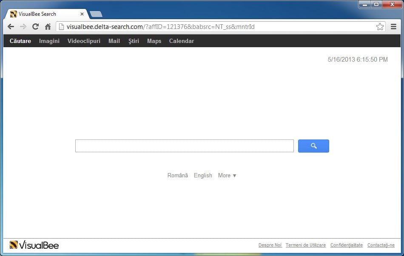Close the browser window

pyautogui.click(x=392, y=4)
